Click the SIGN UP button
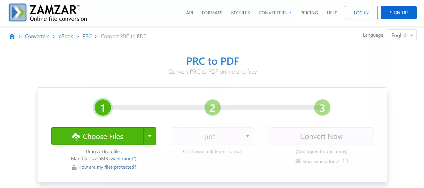Screen dimensions: 424x188 398,13
